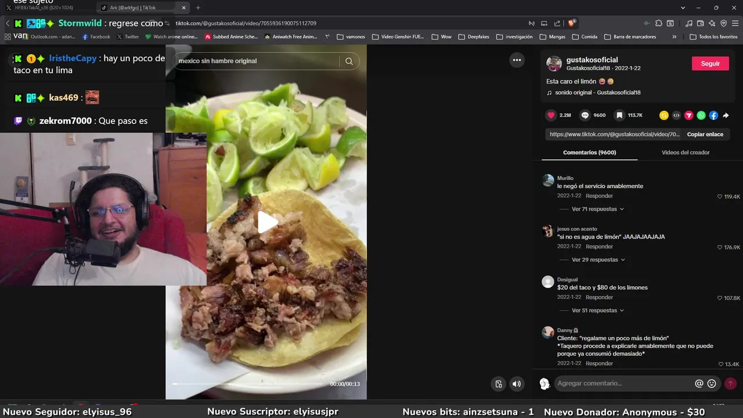743x418 pixels.
Task: Post comment with red arrow button
Action: (730, 383)
